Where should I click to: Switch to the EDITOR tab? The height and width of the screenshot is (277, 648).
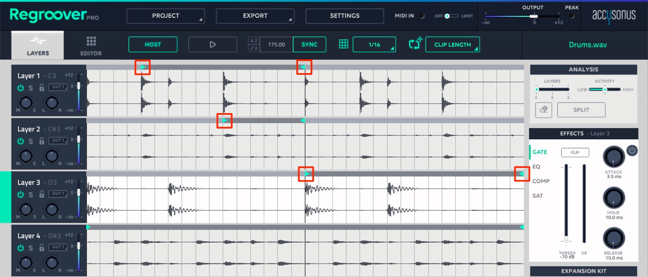pos(91,46)
